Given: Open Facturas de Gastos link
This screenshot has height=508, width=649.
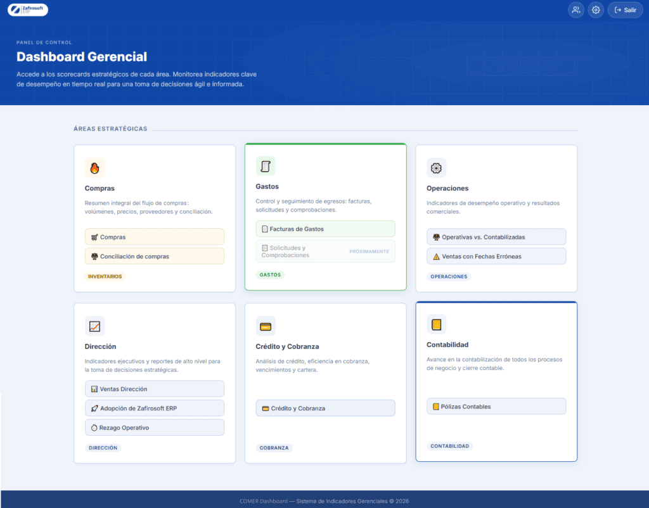Looking at the screenshot, I should 325,229.
